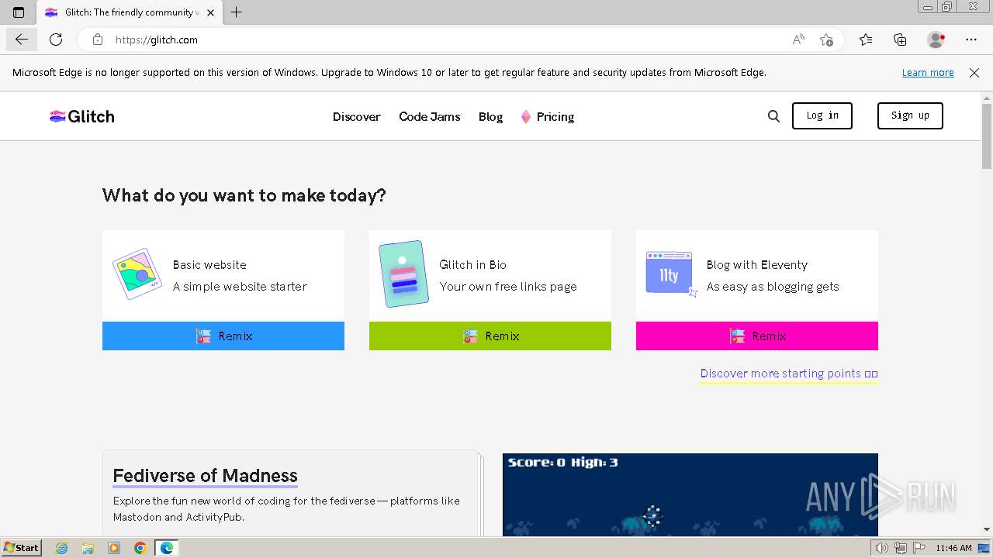Click the scrollbar down arrow
993x558 pixels.
987,529
